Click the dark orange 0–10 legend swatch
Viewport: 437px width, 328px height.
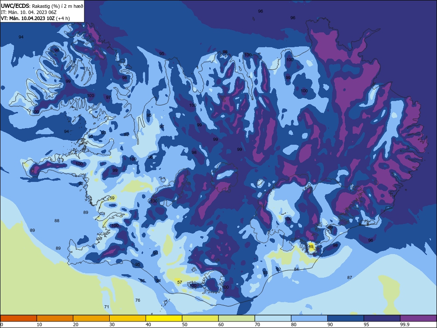[x=18, y=318]
